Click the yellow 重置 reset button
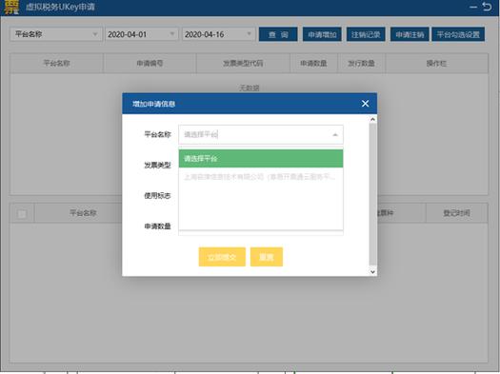Viewport: 500px width, 374px height. [267, 257]
